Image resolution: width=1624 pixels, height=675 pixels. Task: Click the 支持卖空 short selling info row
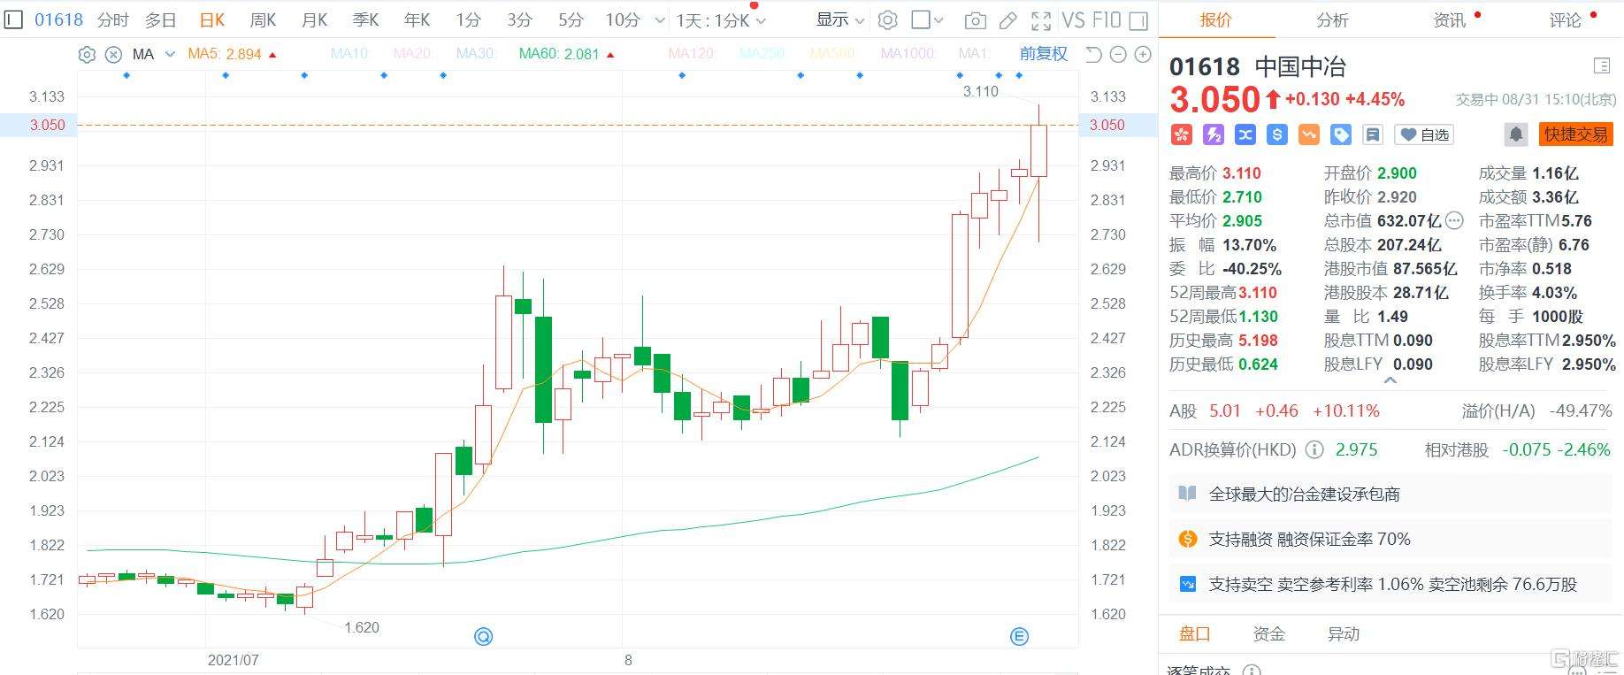coord(1390,584)
